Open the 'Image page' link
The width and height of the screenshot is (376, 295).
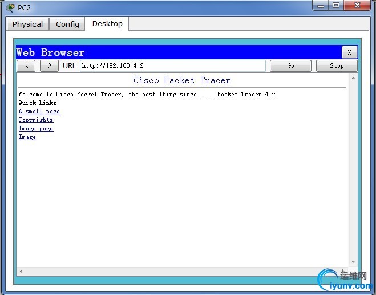36,129
